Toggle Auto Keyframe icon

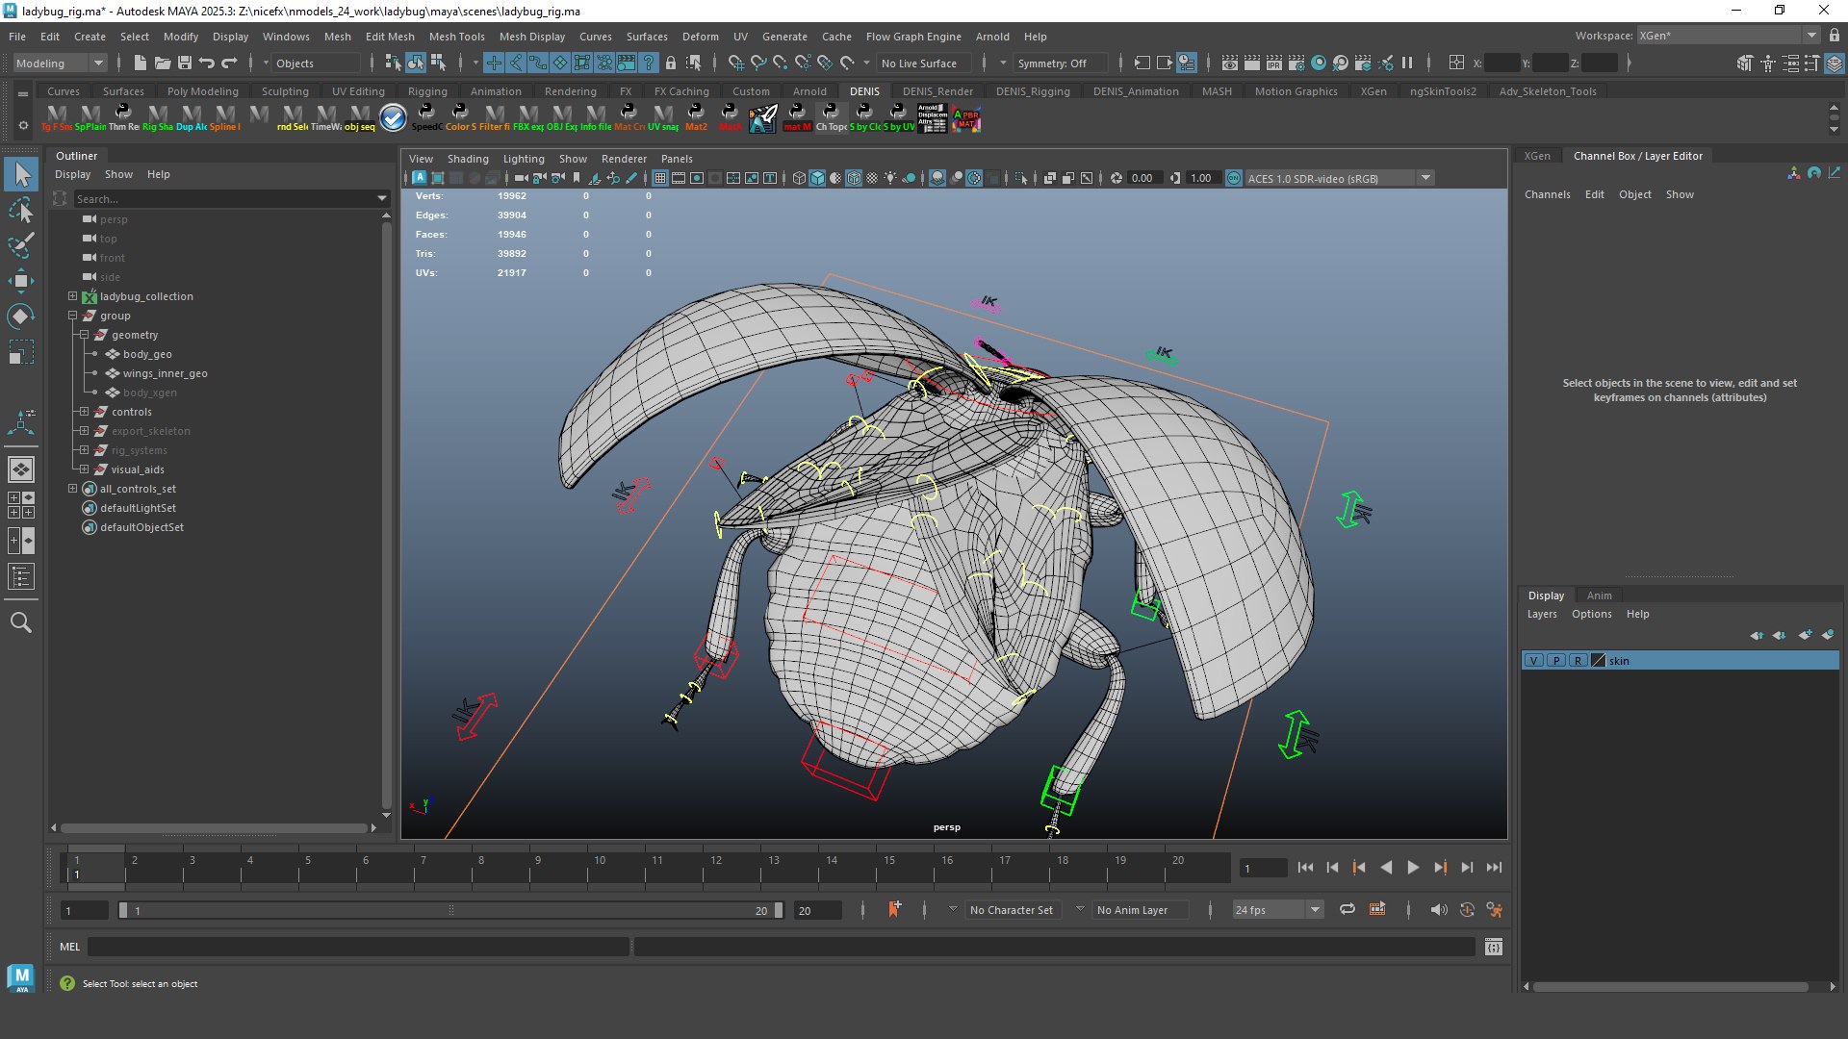point(1467,910)
